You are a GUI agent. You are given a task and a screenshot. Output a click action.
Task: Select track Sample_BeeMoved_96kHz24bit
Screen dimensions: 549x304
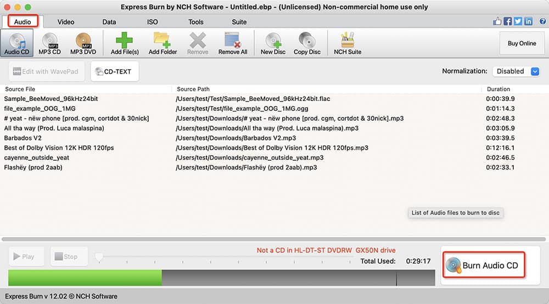point(51,99)
